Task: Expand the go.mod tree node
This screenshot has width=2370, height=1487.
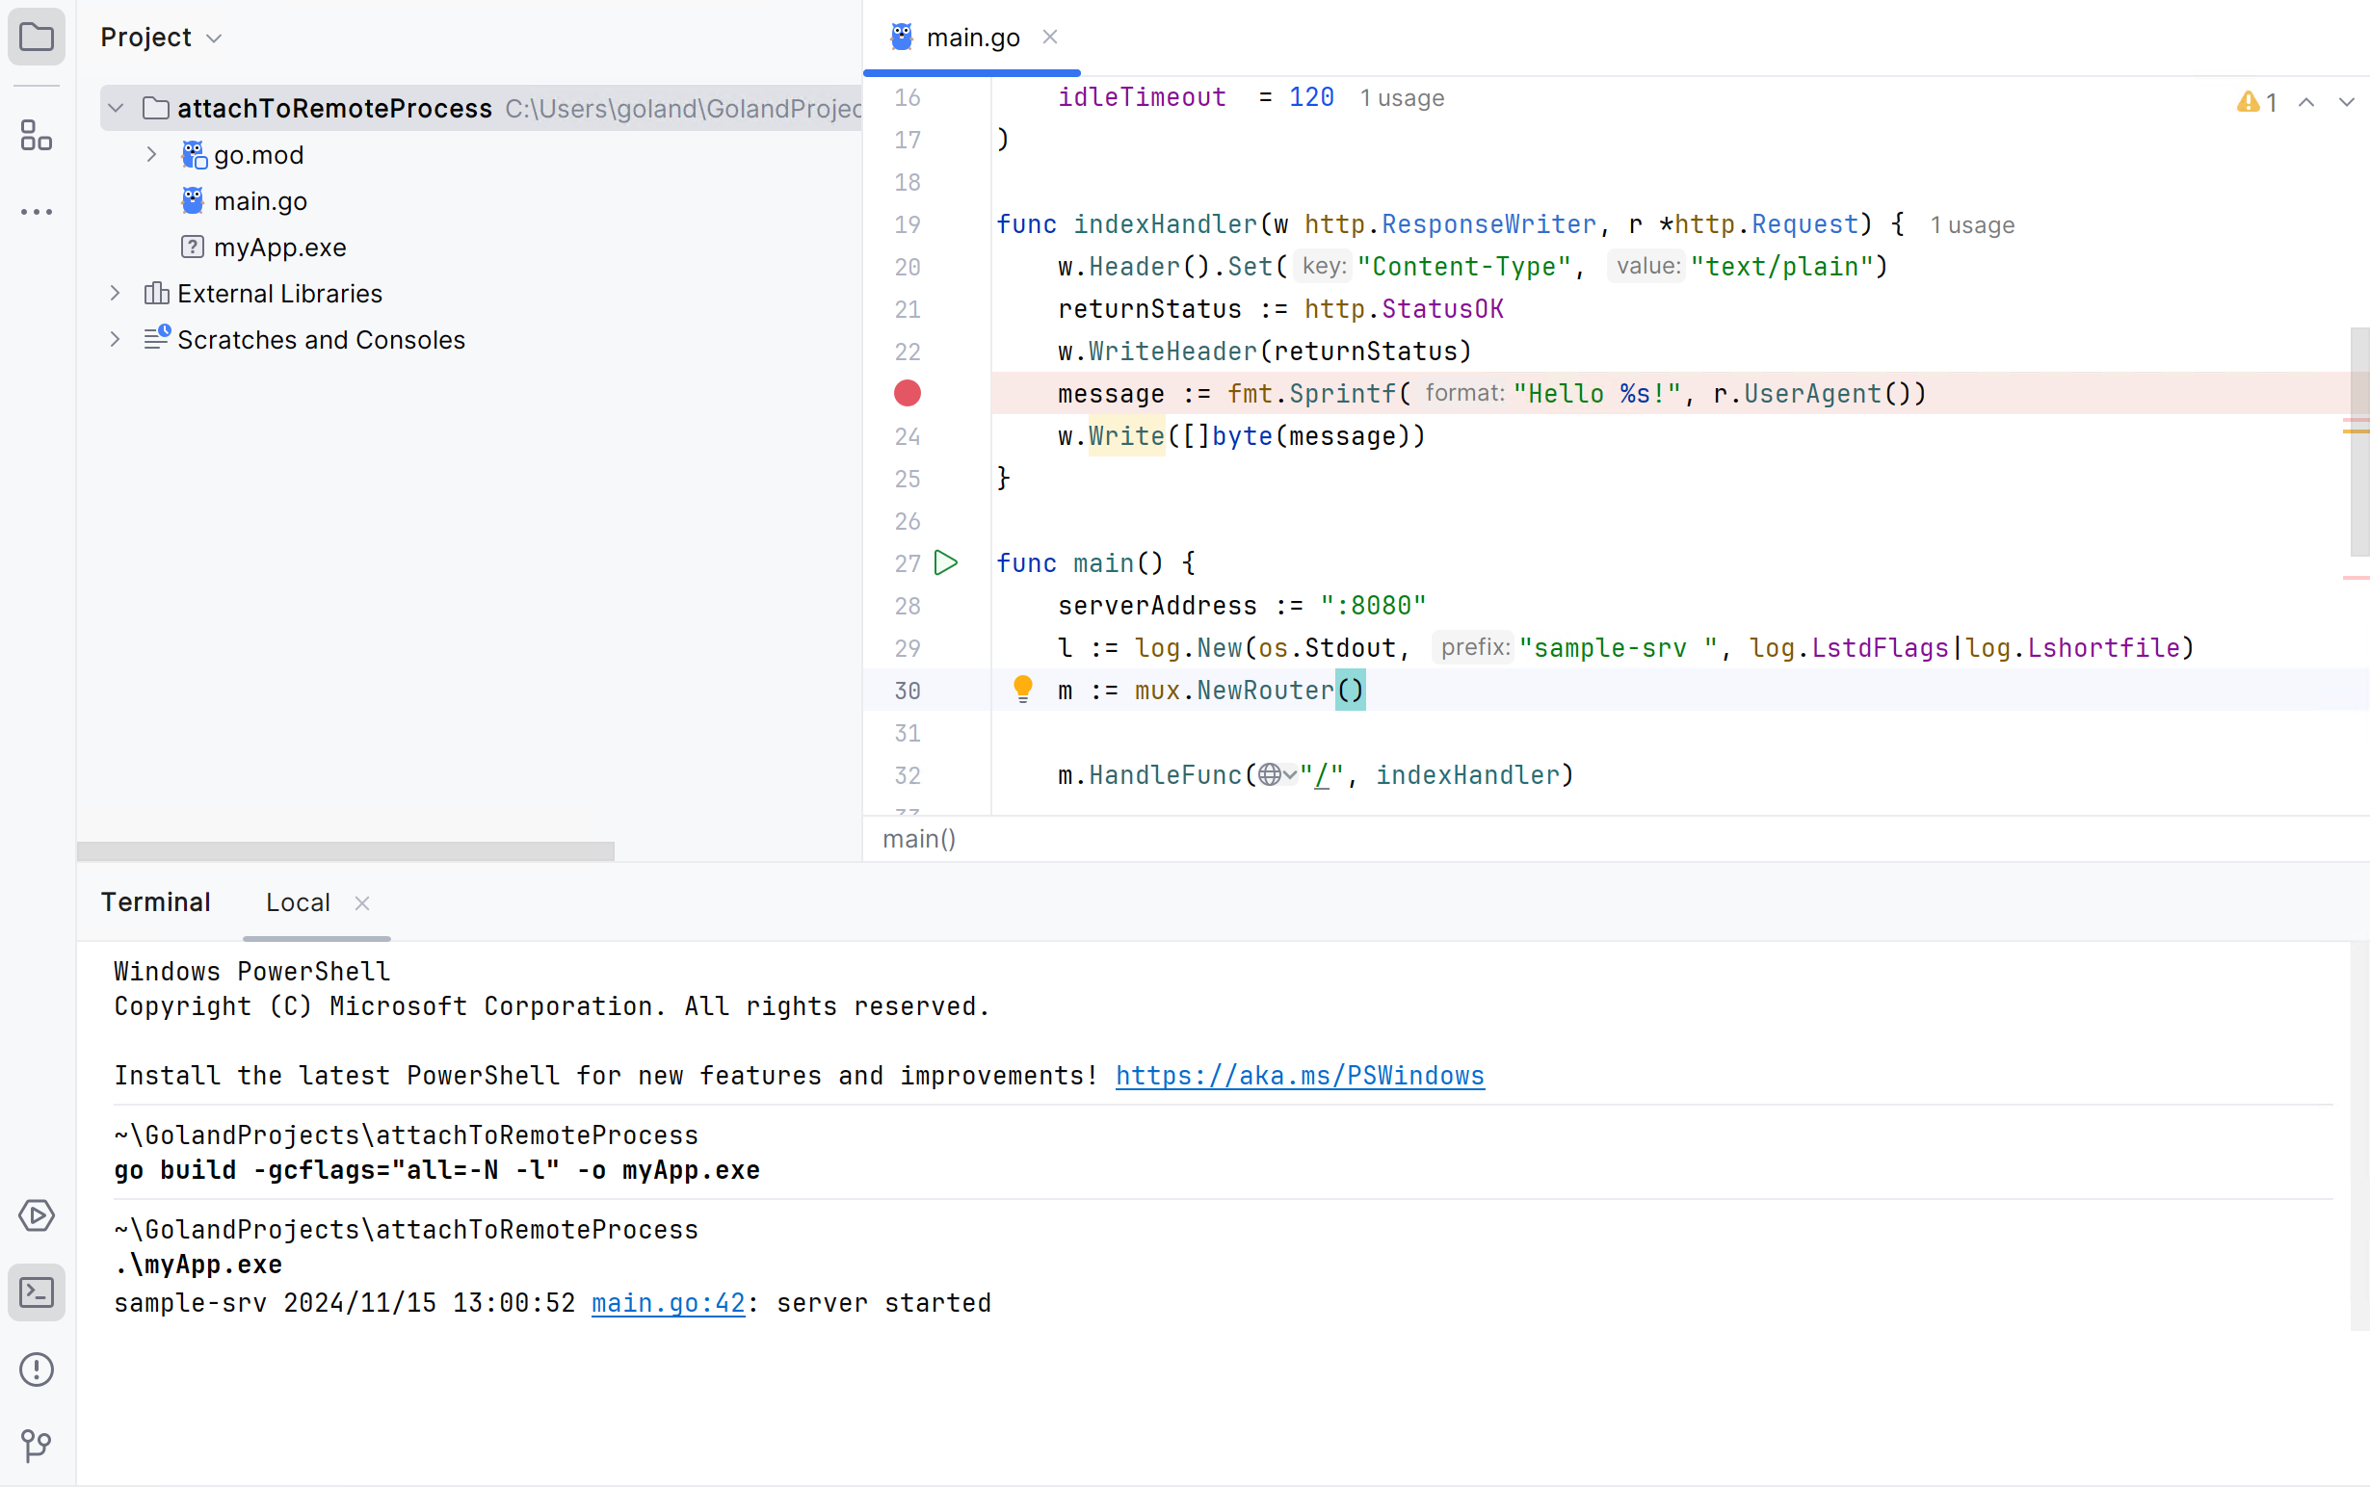Action: (x=150, y=154)
